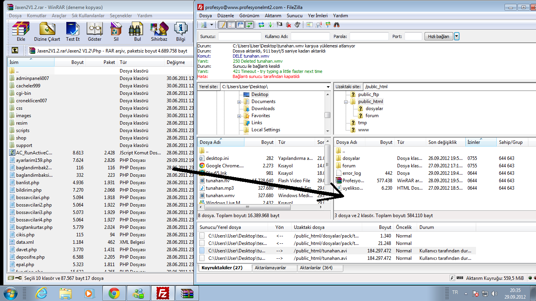Image resolution: width=536 pixels, height=301 pixels.
Task: Click the disconnect icon in FileZilla toolbar
Action: 289,25
